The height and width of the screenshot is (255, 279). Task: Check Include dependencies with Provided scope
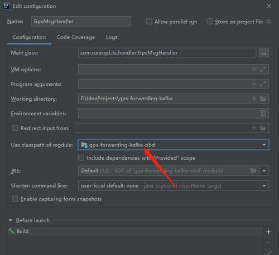pyautogui.click(x=81, y=158)
